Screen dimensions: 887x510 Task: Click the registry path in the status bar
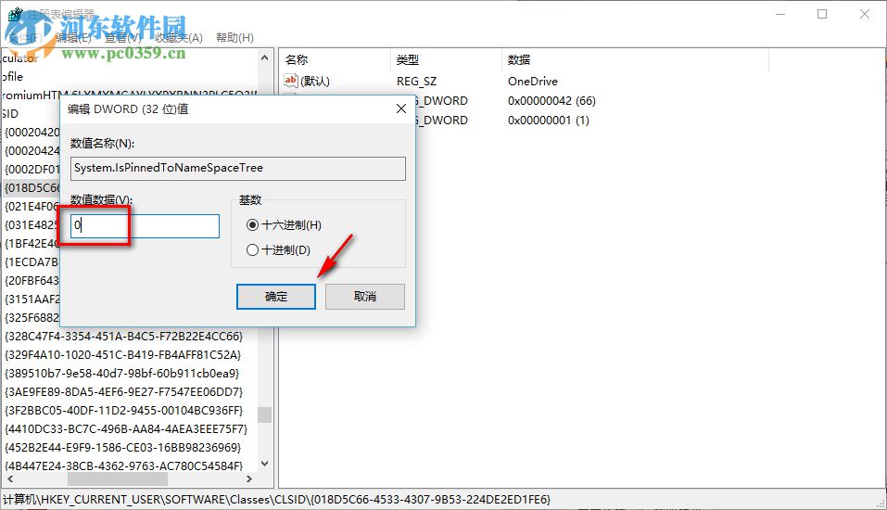point(276,499)
